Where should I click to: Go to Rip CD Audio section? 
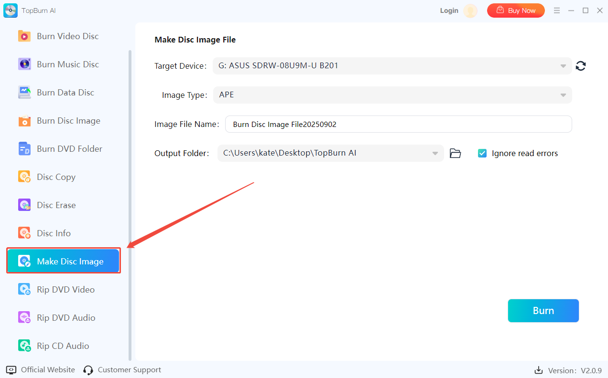click(63, 346)
